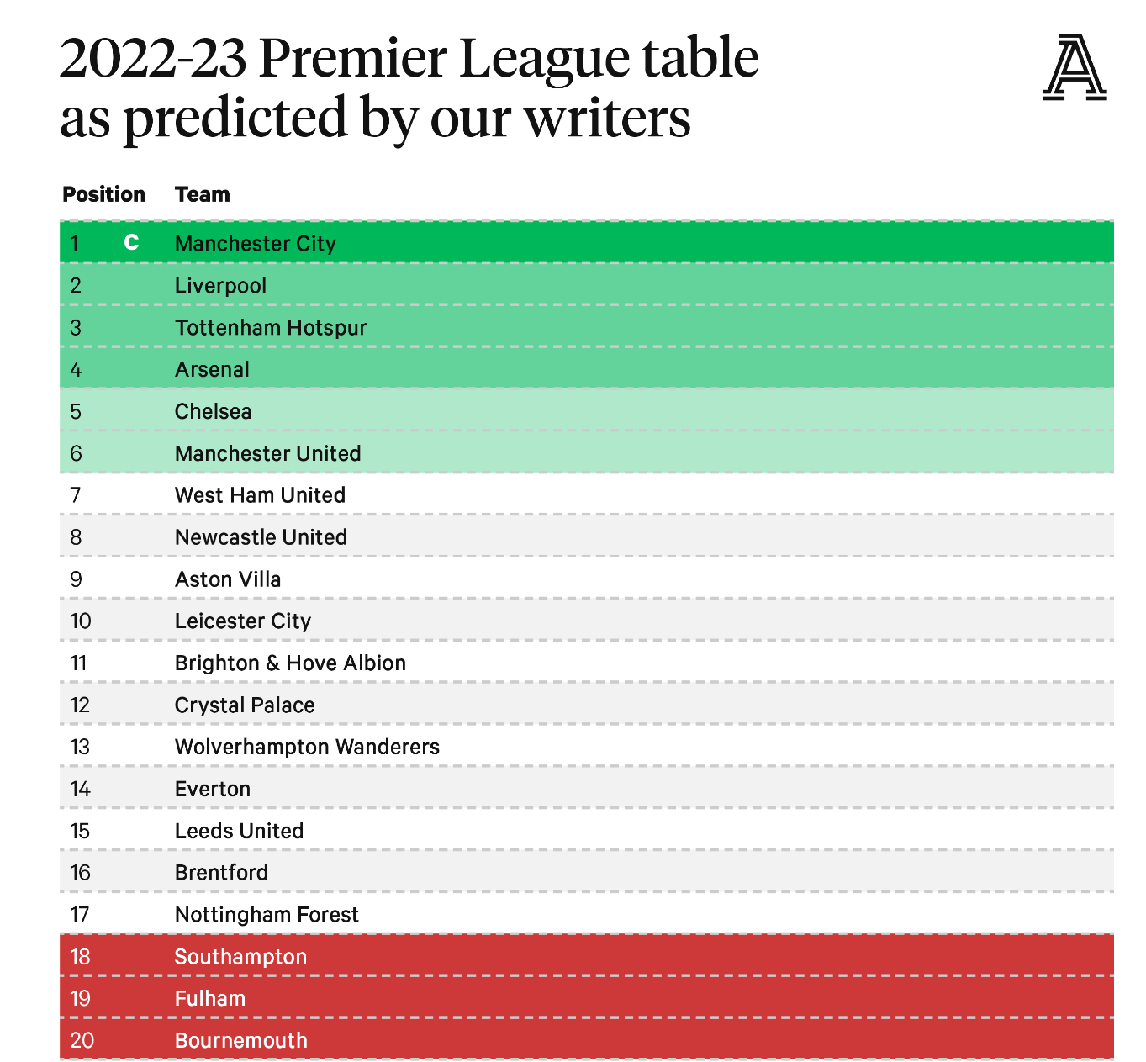Select the Manchester City team name
This screenshot has width=1146, height=1062.
(x=255, y=244)
